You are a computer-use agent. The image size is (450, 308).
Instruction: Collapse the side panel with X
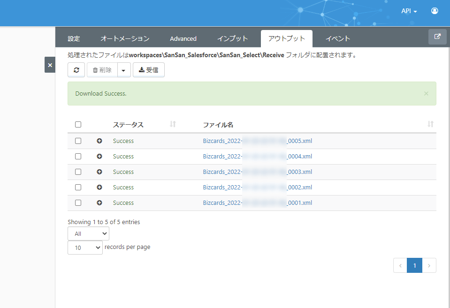(50, 65)
